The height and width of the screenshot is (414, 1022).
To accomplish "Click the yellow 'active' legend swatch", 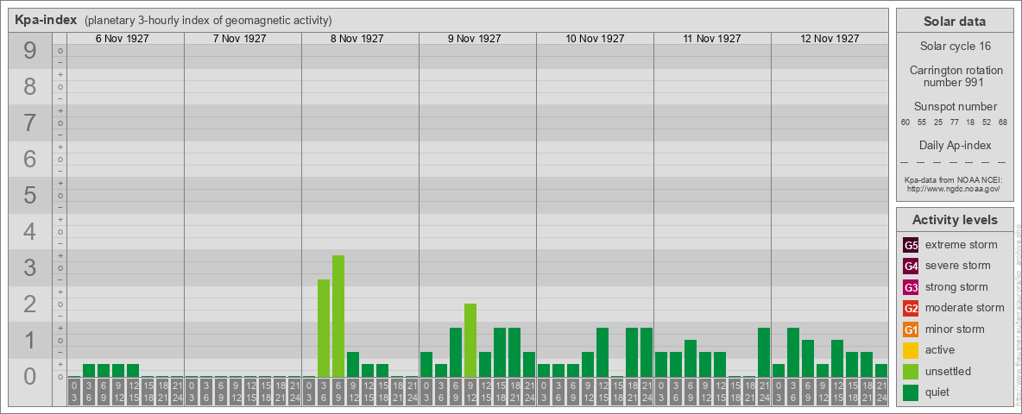I will (x=912, y=350).
